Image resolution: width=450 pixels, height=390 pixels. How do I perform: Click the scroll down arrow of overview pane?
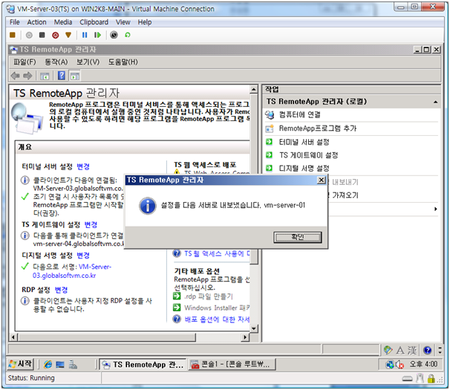254,328
